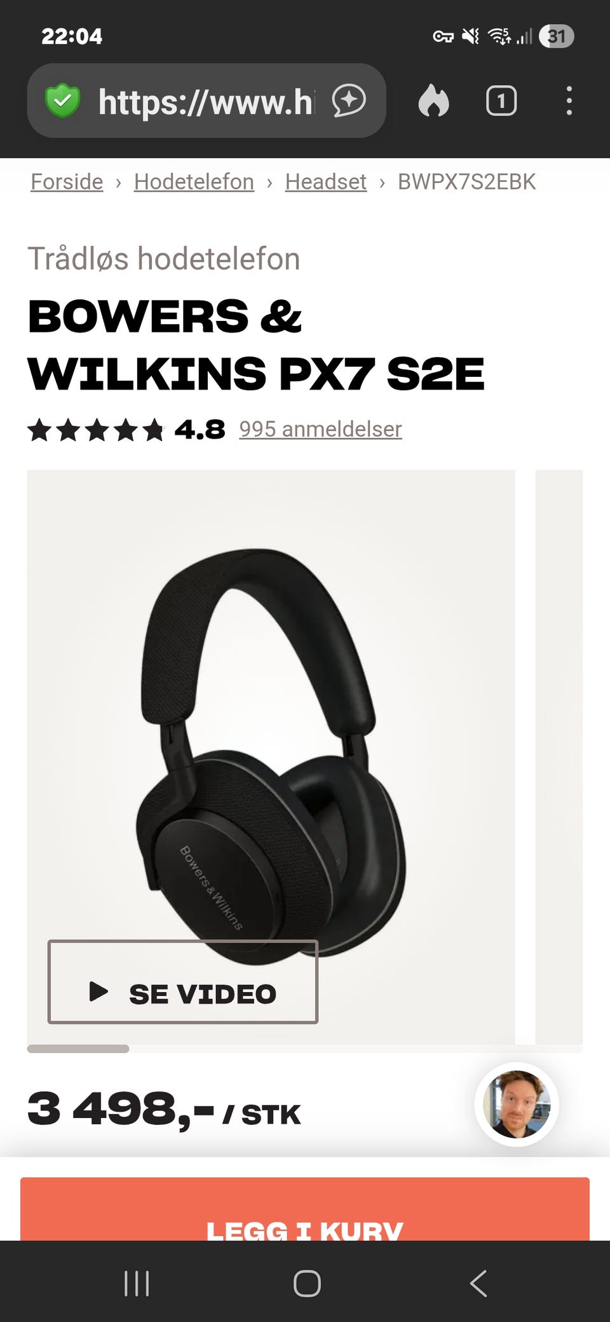Screen dimensions: 610x1322
Task: Click the image gallery scroll indicator
Action: click(78, 1049)
